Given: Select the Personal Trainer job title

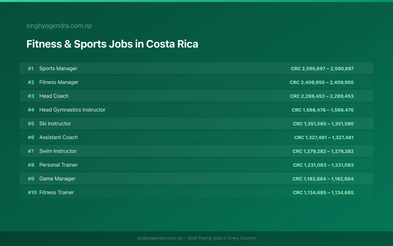Looking at the screenshot, I should [x=59, y=165].
